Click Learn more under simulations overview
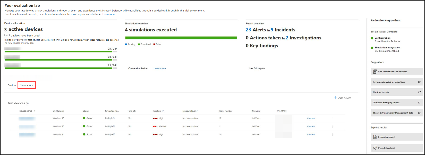The height and width of the screenshot is (155, 425). point(160,68)
